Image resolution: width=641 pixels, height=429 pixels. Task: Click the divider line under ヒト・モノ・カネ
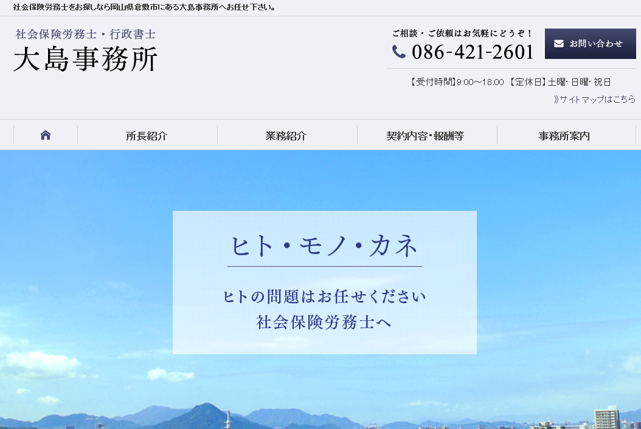click(x=324, y=264)
